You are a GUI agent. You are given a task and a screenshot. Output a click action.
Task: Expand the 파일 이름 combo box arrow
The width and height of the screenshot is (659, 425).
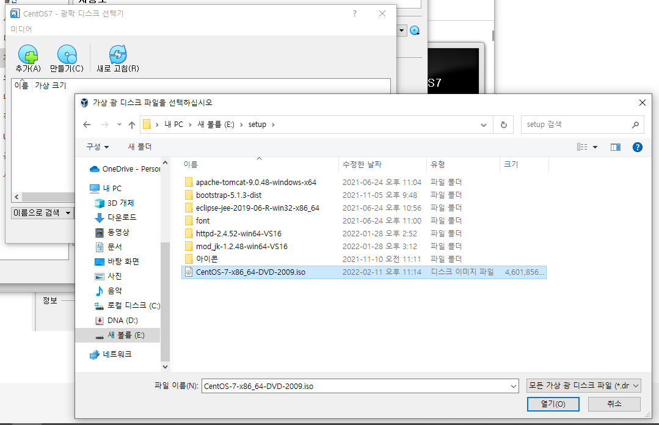pos(514,385)
